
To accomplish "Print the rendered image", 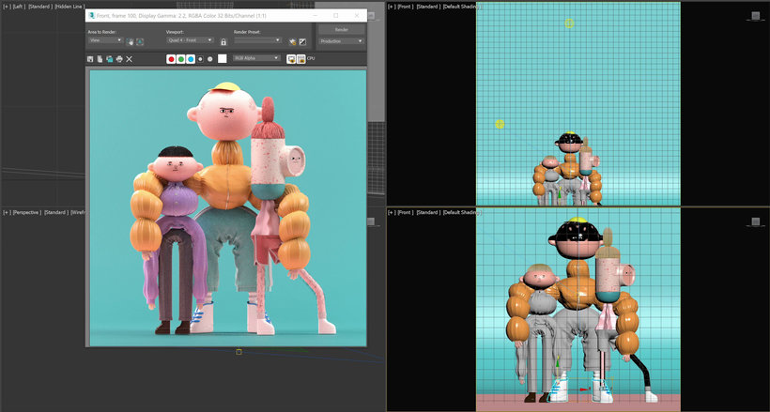I will pos(119,59).
